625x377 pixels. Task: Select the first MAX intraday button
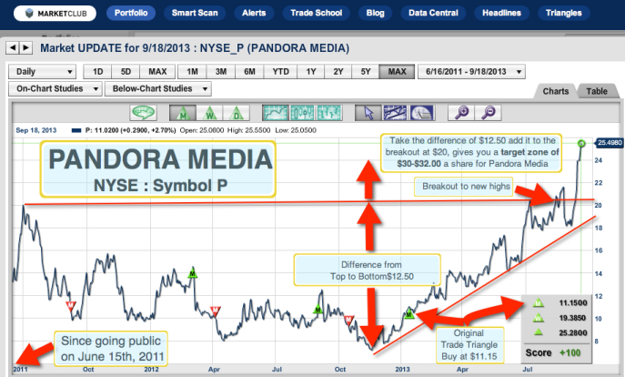pyautogui.click(x=157, y=72)
